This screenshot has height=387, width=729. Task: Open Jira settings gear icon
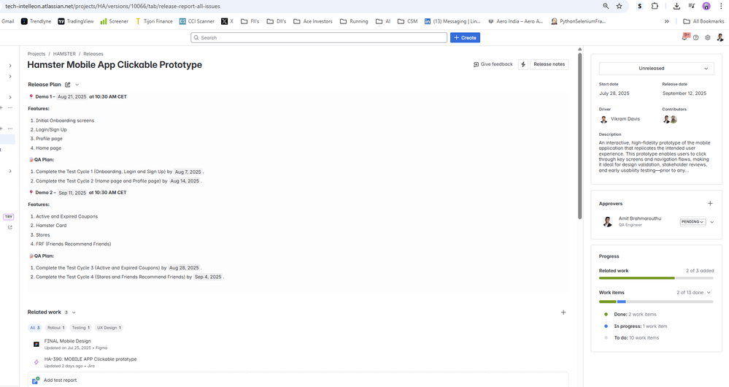click(x=708, y=38)
